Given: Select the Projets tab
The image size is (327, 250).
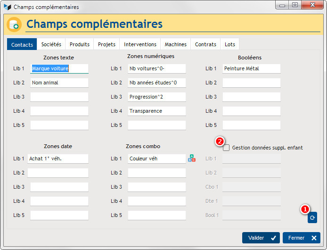Looking at the screenshot, I should click(106, 44).
